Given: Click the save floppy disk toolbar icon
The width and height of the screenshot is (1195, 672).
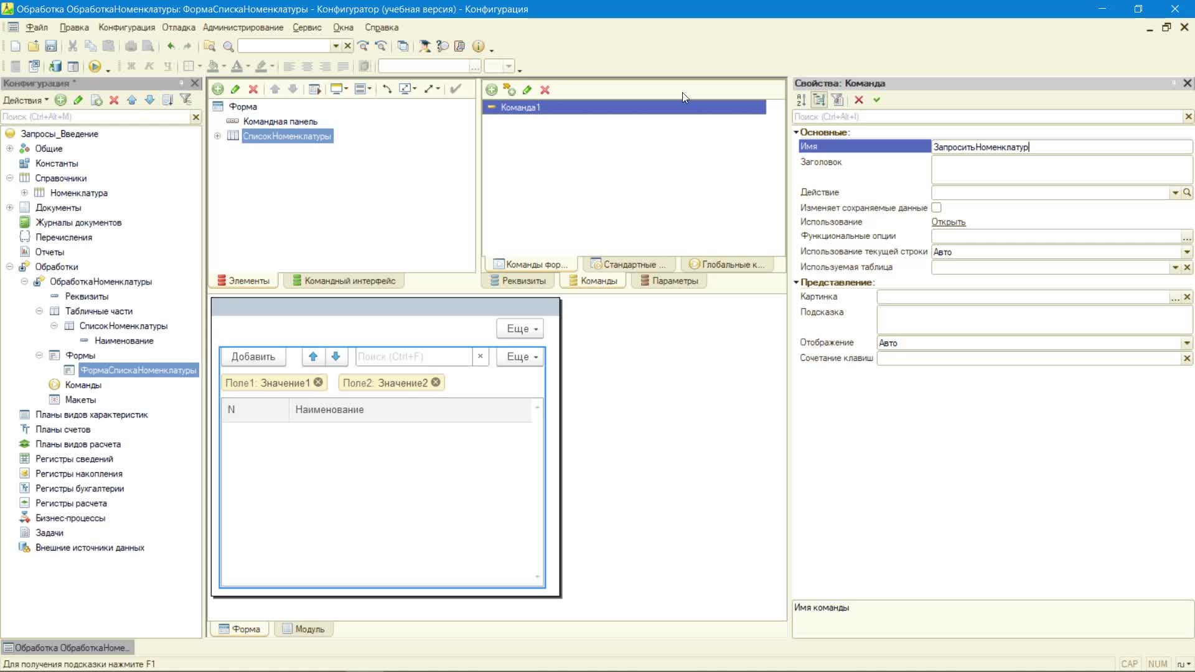Looking at the screenshot, I should click(51, 46).
